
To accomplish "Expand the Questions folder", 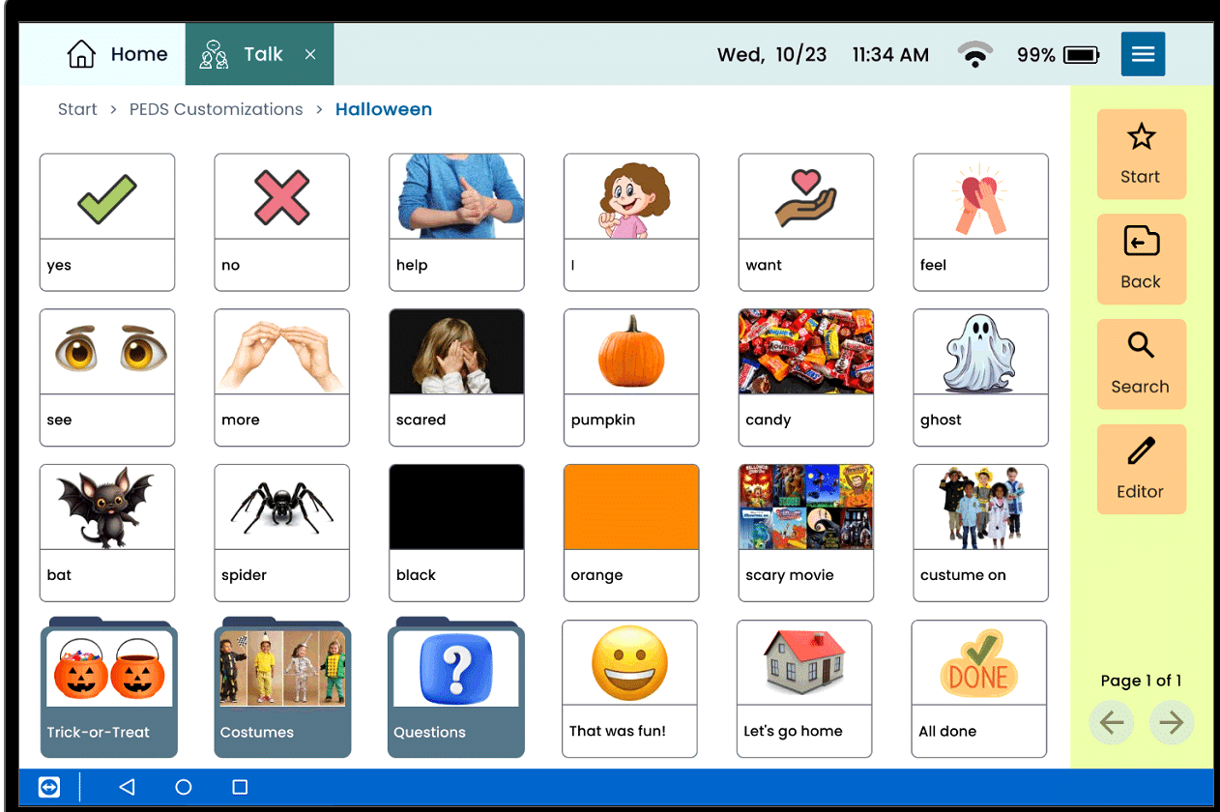I will tap(456, 688).
